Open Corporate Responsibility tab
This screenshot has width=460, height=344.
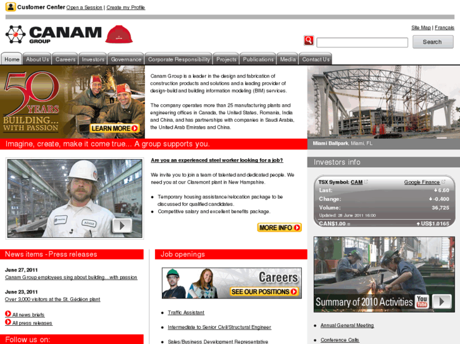(178, 59)
